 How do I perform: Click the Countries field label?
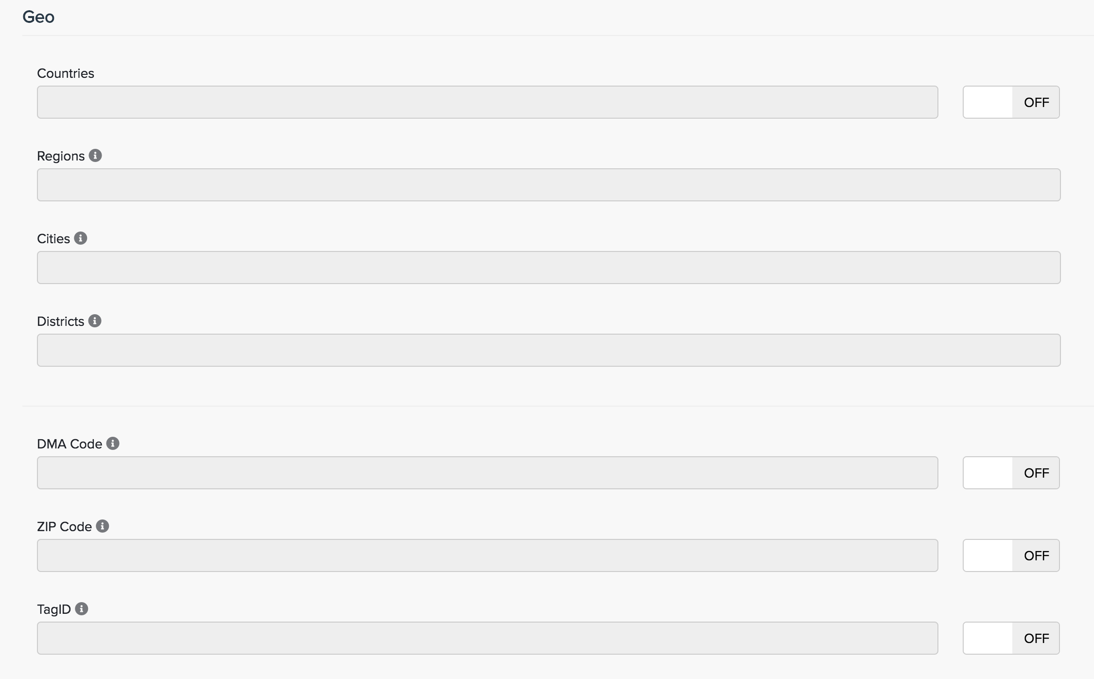(x=66, y=73)
